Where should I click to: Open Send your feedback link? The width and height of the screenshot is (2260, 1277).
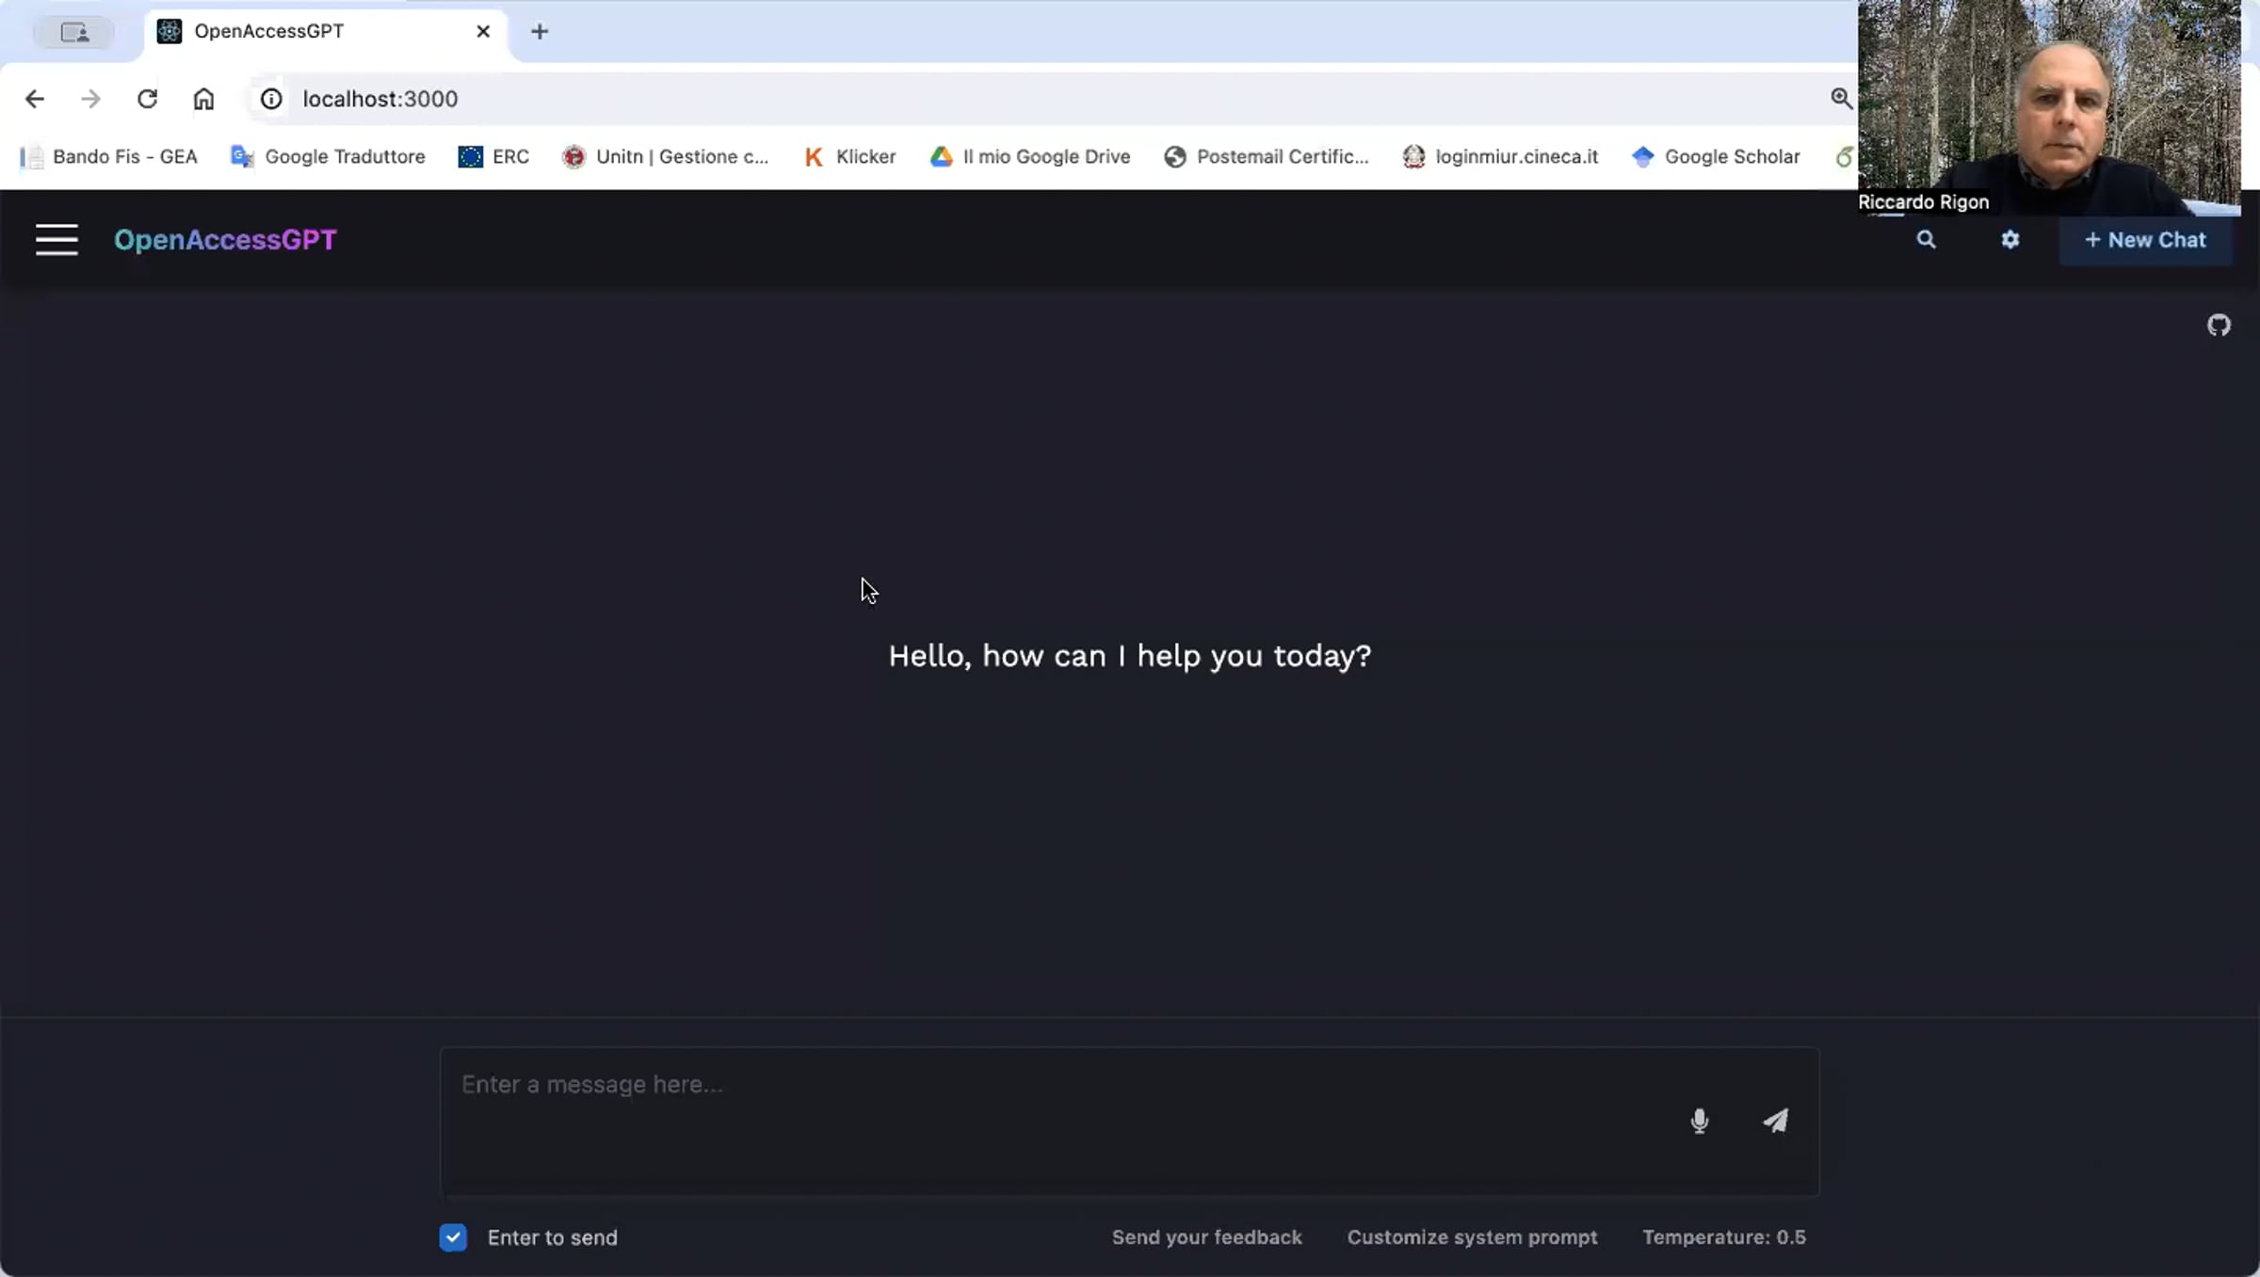[1206, 1237]
